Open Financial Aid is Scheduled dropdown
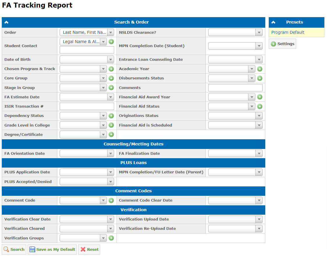 (235, 125)
